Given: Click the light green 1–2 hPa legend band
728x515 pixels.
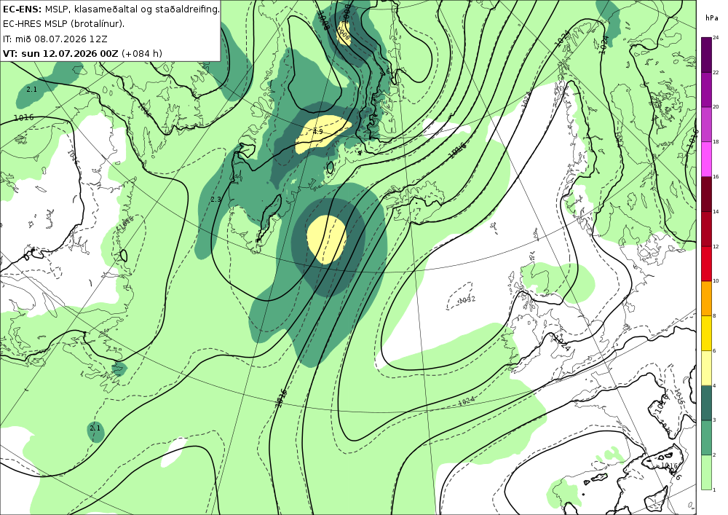Looking at the screenshot, I should click(x=706, y=472).
